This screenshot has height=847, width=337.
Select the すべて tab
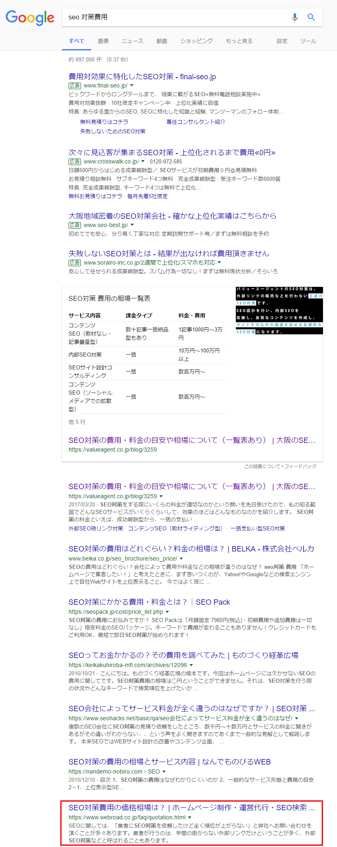[76, 41]
